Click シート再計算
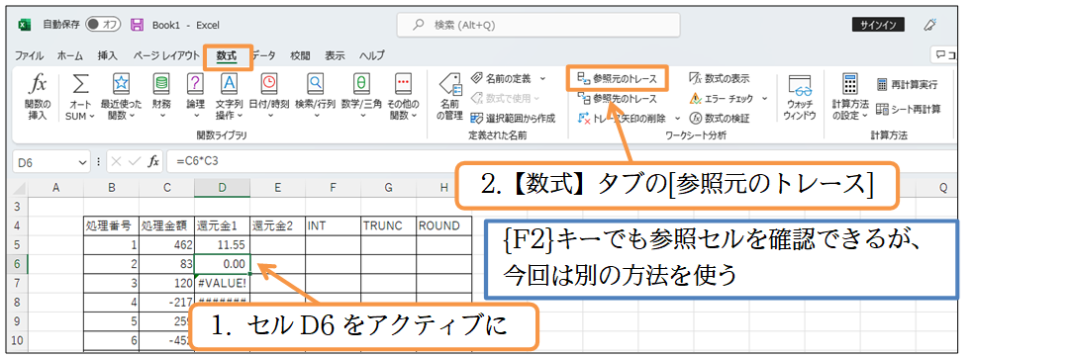Image resolution: width=1067 pixels, height=358 pixels. 909,109
